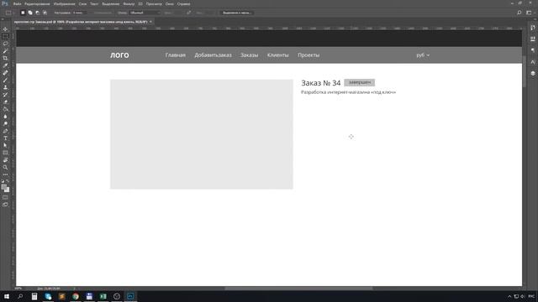Click the horizontal scrollbar thumb
538x302 pixels.
[x=298, y=289]
